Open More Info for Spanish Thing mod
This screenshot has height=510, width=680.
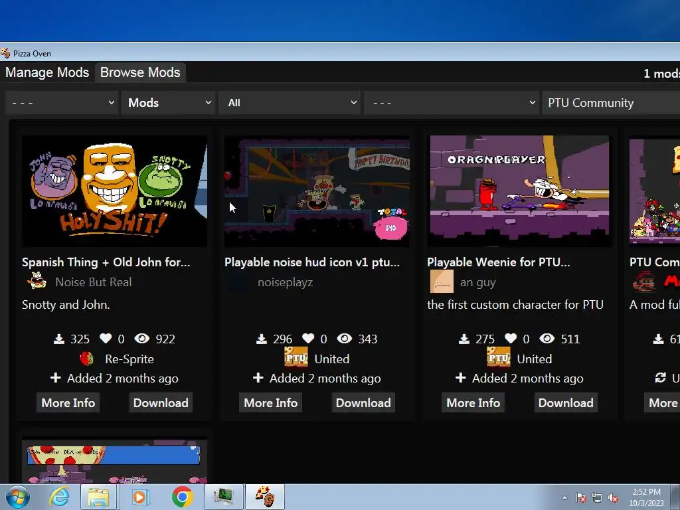[x=68, y=403]
